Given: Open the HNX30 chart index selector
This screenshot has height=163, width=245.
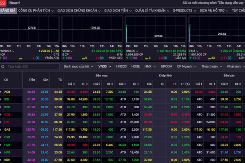Looking at the screenshot, I should pyautogui.click(x=132, y=51).
